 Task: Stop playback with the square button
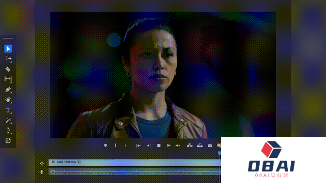tap(159, 146)
